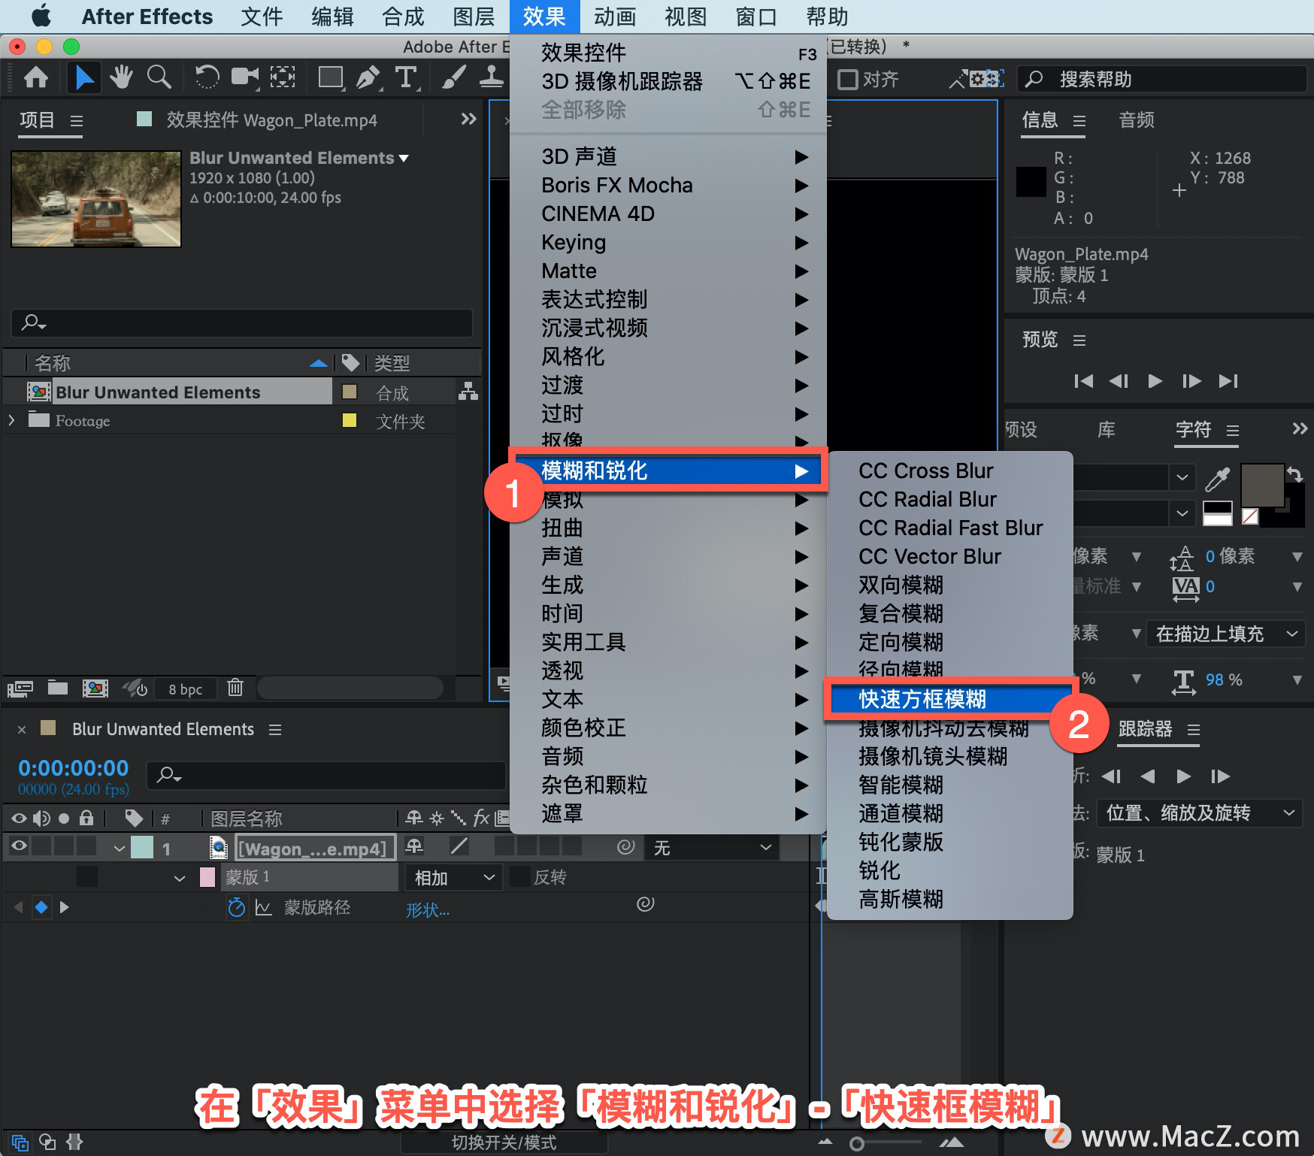Toggle the snapping 对齐 checkbox
1314x1156 pixels.
tap(848, 79)
